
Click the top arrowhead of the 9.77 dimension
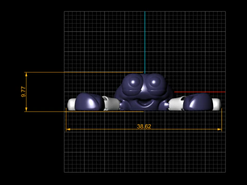(26, 74)
